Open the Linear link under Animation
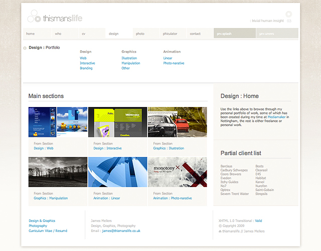321x251 pixels. (x=168, y=58)
